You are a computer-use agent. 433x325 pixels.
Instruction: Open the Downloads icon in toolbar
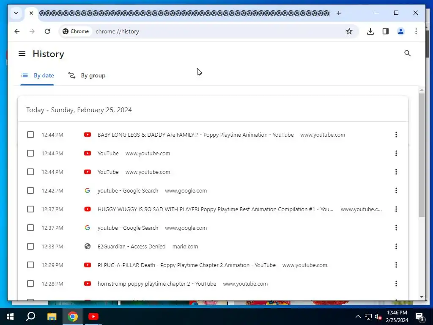point(370,31)
